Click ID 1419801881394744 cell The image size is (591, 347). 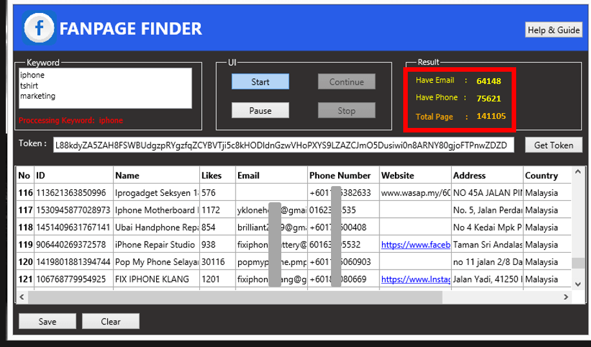pos(74,262)
